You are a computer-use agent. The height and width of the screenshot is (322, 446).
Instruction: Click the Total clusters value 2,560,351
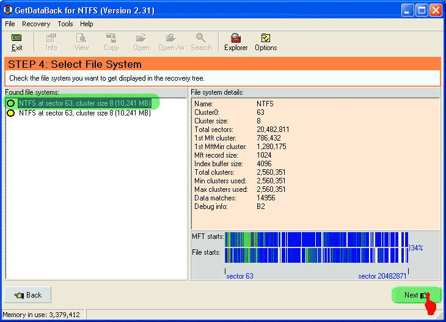271,172
